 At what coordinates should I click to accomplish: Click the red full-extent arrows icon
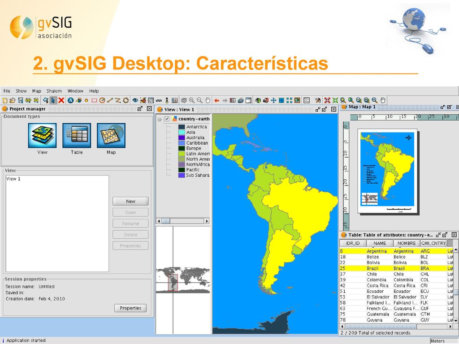click(x=327, y=101)
